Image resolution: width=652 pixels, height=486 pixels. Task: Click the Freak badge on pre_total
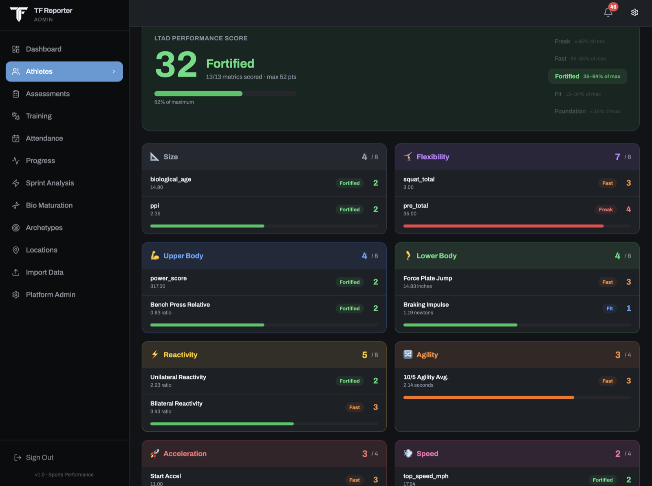[x=606, y=209]
